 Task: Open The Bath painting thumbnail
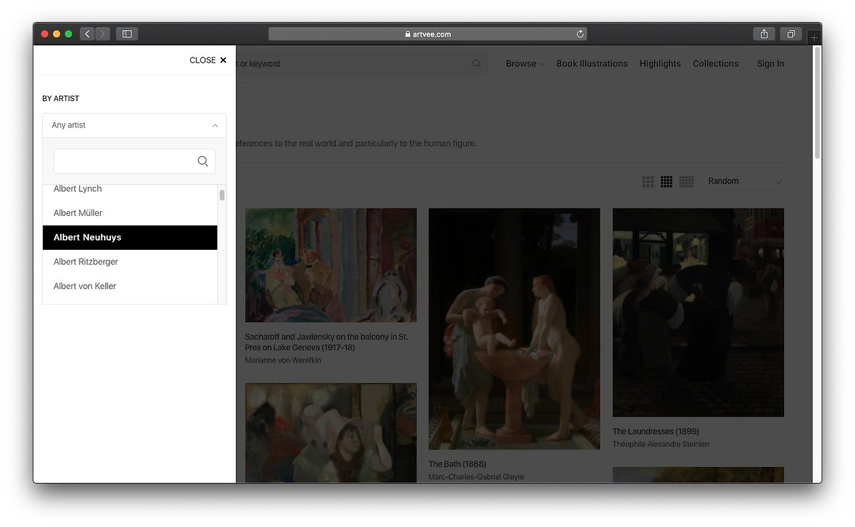pyautogui.click(x=514, y=329)
